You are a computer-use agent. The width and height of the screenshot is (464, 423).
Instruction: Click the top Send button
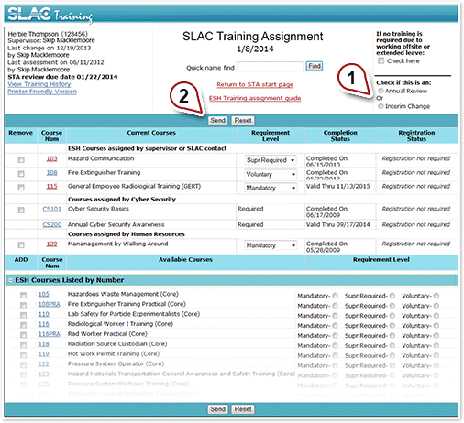[x=217, y=120]
